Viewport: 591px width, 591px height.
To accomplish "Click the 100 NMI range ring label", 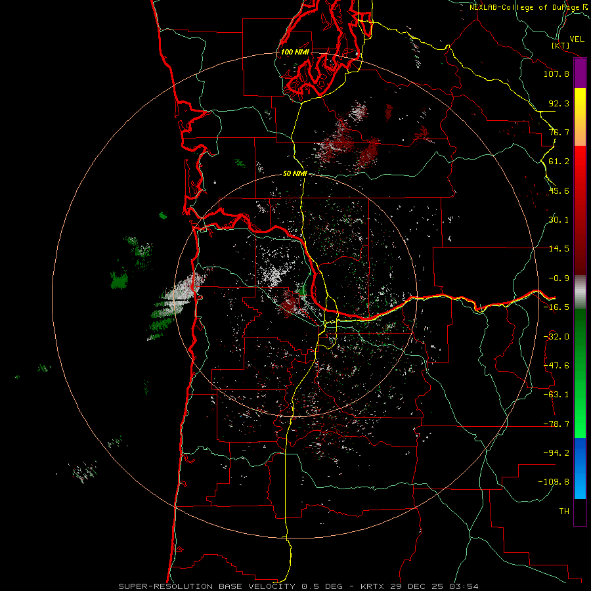I will (x=295, y=52).
